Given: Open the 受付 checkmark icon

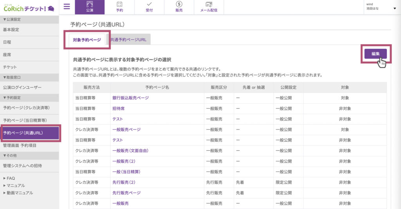Looking at the screenshot, I should click(x=149, y=7).
